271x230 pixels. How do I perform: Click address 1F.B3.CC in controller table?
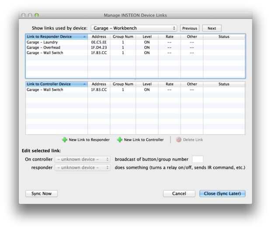(99, 90)
